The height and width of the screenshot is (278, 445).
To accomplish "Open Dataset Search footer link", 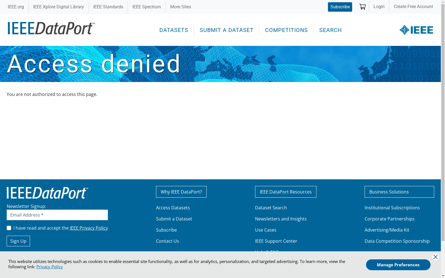I will [271, 208].
